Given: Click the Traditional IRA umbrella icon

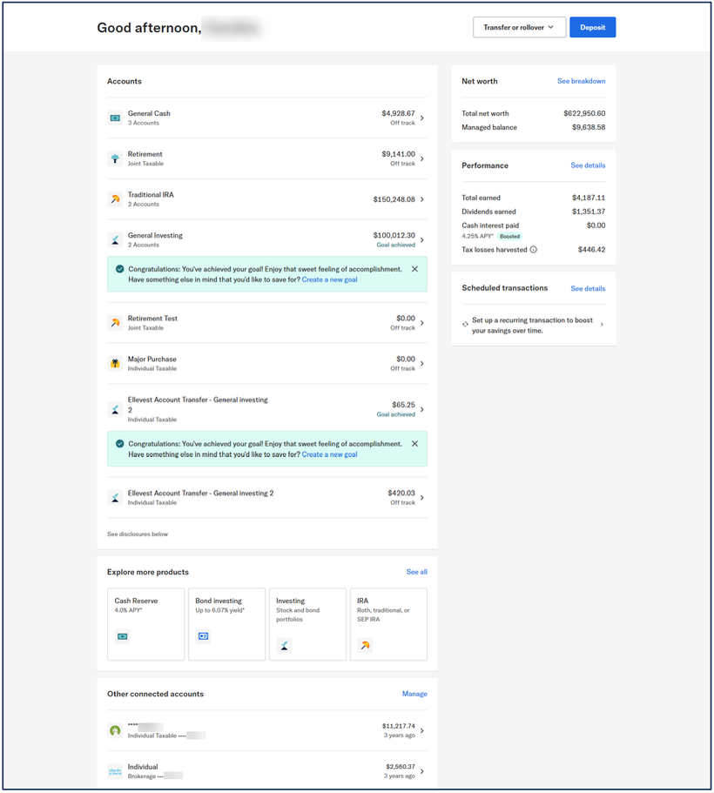Looking at the screenshot, I should coord(116,199).
